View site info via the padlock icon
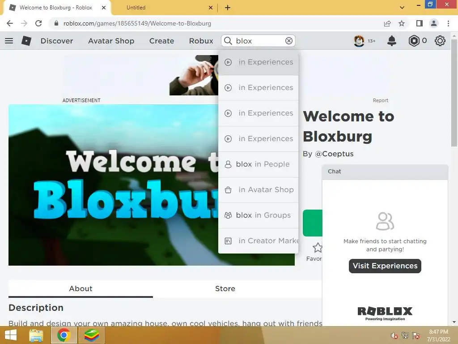This screenshot has height=344, width=458. [x=56, y=23]
